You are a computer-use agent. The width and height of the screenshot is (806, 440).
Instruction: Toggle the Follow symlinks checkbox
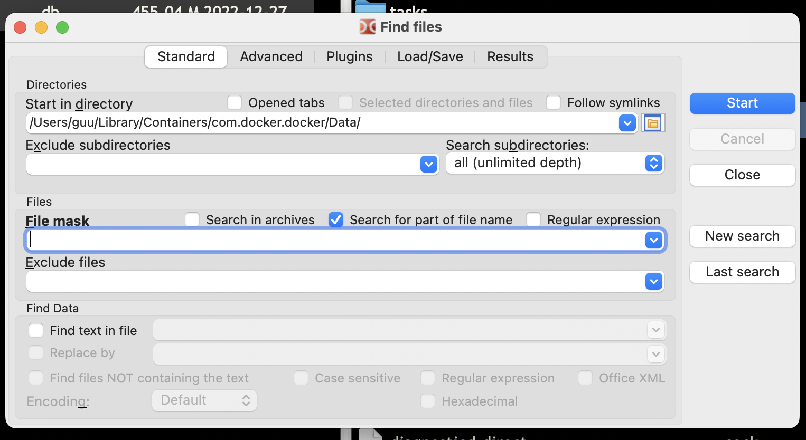click(x=554, y=102)
